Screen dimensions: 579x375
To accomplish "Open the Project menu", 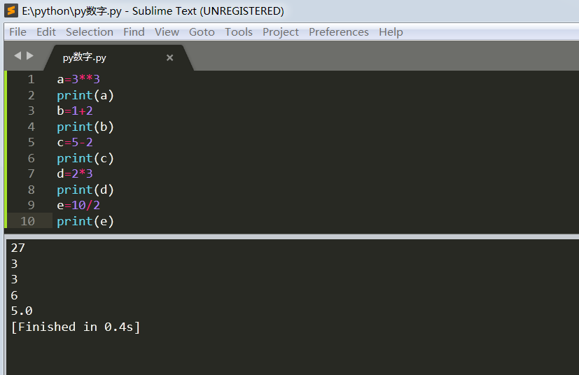I will pyautogui.click(x=281, y=32).
